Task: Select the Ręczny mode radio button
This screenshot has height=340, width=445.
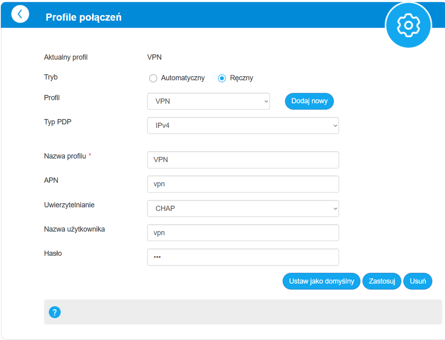Action: [222, 78]
